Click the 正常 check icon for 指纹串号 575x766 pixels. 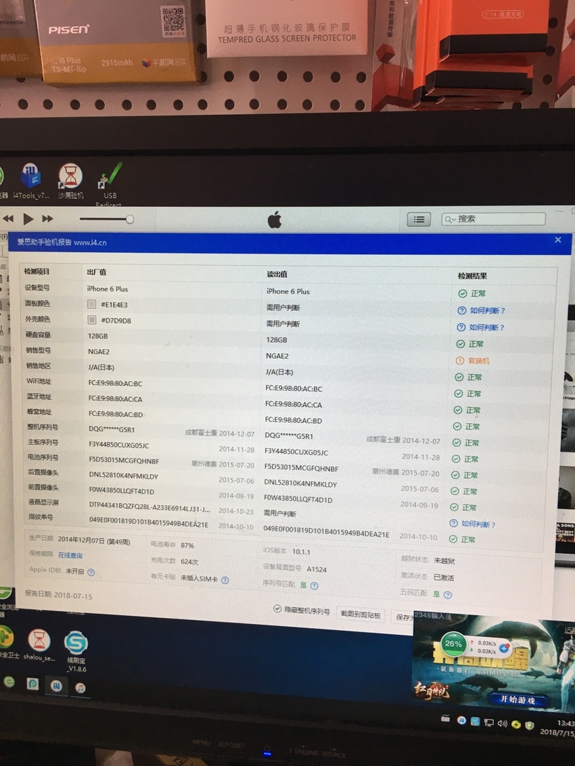click(453, 540)
